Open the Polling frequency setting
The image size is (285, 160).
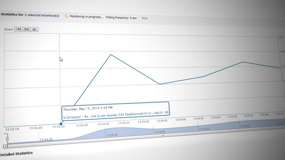click(x=121, y=18)
